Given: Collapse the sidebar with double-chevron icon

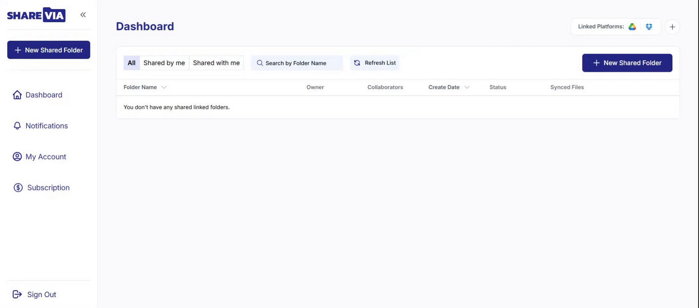Looking at the screenshot, I should [83, 15].
